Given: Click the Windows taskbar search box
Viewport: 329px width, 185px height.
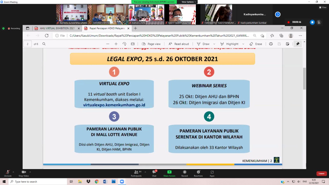Looking at the screenshot, I should (x=38, y=182).
